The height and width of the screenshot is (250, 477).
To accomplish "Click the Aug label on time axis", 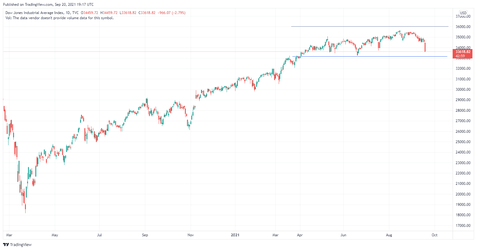I will click(389, 235).
